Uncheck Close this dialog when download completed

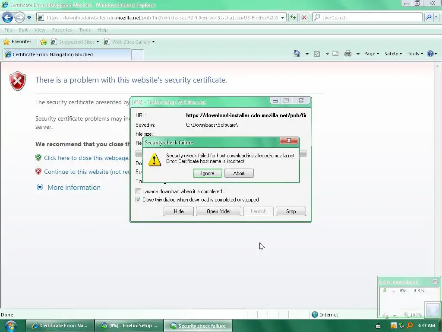tap(138, 200)
